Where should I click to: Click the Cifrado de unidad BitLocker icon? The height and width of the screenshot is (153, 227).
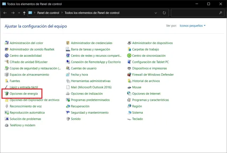coord(7,62)
